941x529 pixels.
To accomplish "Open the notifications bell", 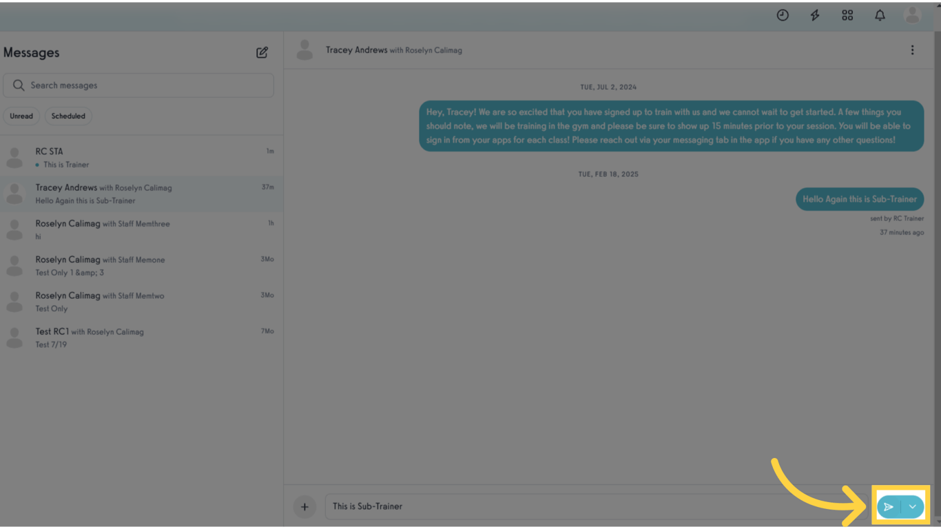I will [x=880, y=15].
